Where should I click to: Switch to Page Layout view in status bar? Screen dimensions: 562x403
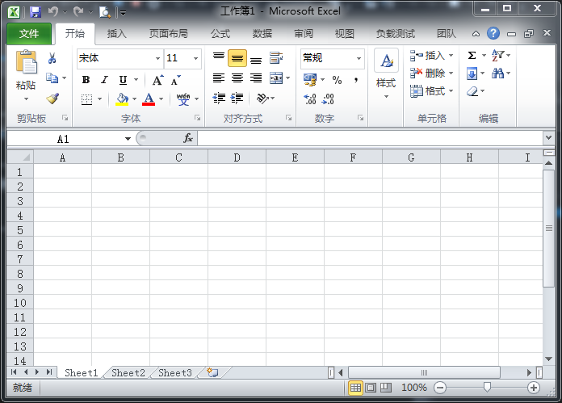coord(371,388)
